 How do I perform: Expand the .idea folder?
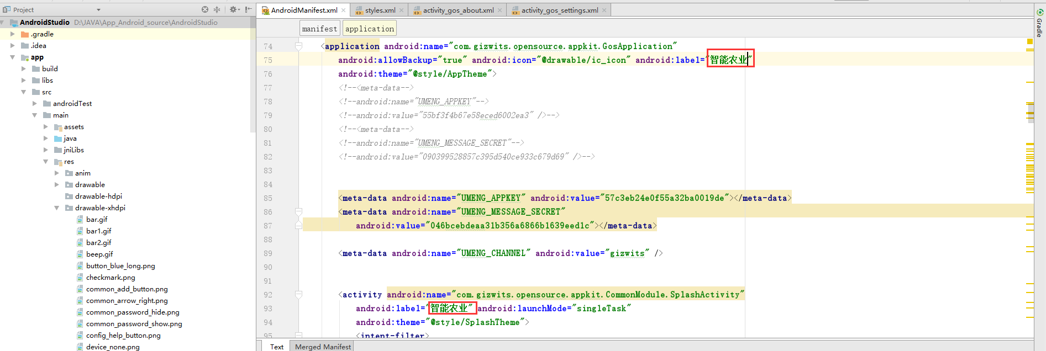pos(13,46)
